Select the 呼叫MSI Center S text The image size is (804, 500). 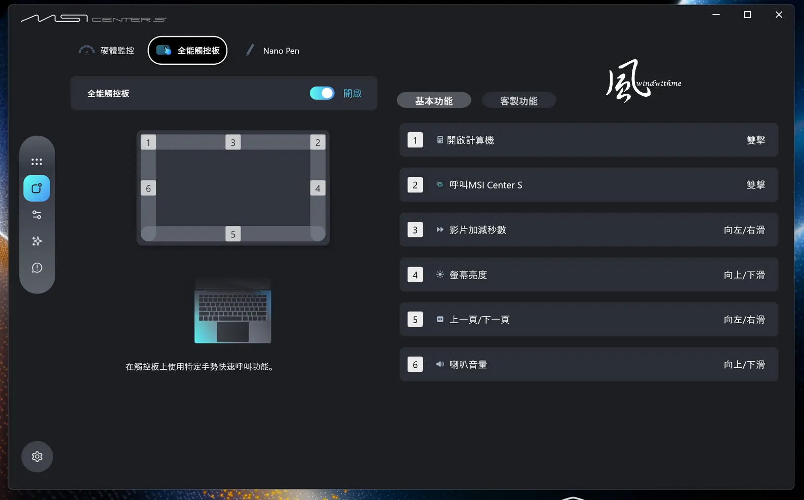[486, 185]
